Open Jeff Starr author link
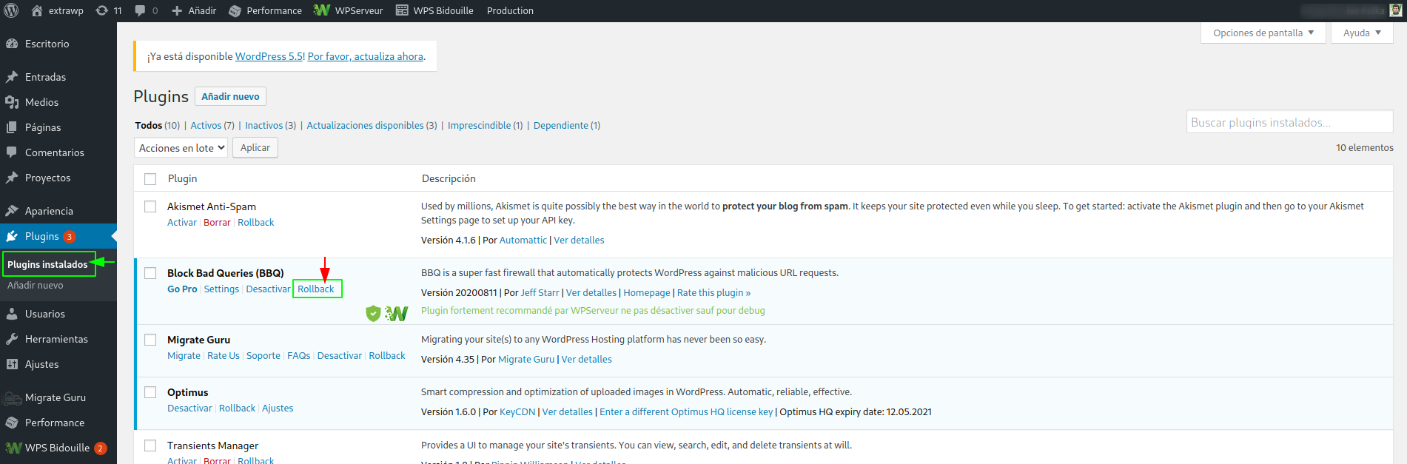The width and height of the screenshot is (1407, 464). [540, 292]
